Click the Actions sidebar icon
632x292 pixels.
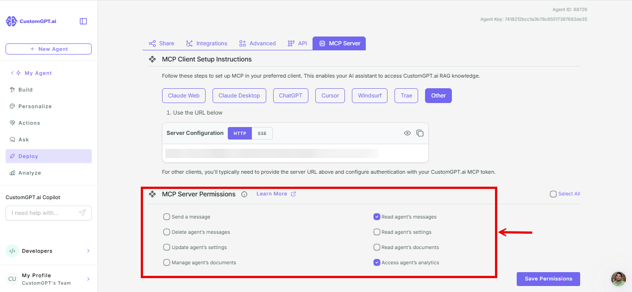(x=13, y=123)
